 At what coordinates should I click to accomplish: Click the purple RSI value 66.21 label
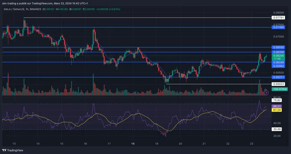[277, 106]
